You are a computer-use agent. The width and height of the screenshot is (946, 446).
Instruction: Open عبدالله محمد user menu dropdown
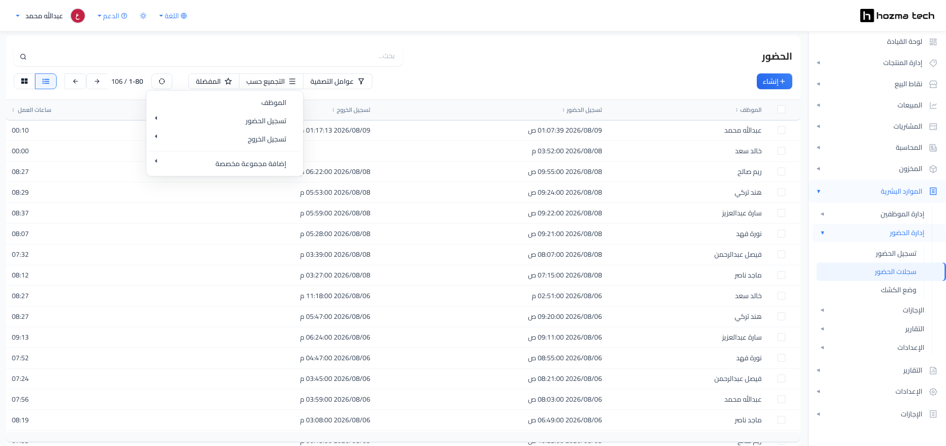point(39,16)
